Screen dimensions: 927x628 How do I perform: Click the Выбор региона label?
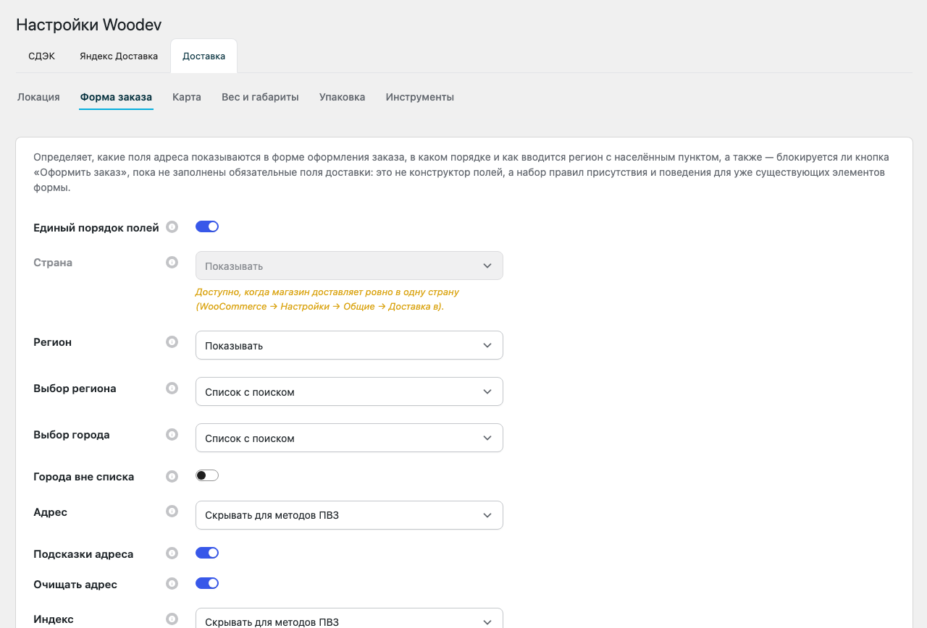tap(75, 389)
